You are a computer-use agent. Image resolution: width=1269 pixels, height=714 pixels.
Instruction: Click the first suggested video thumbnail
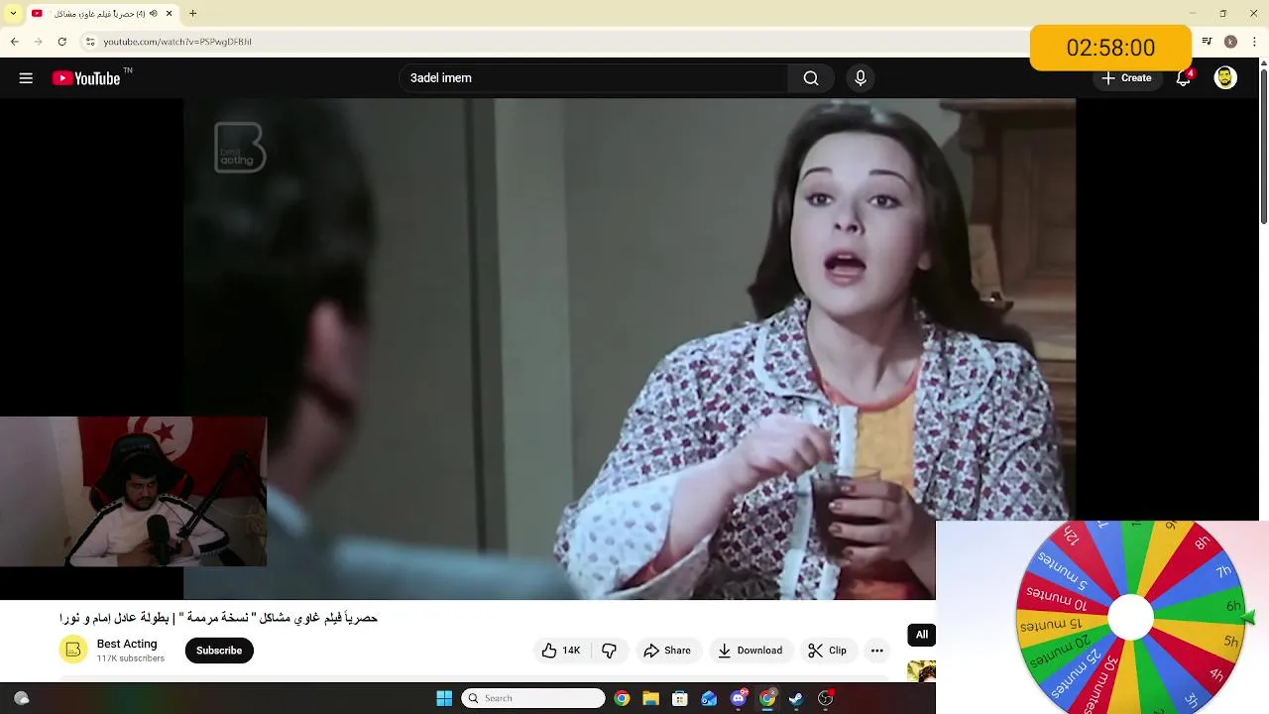click(x=921, y=671)
